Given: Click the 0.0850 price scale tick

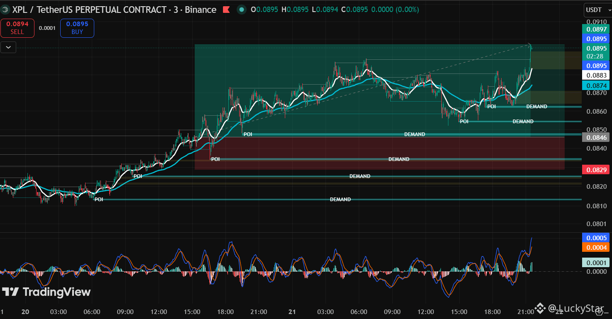Looking at the screenshot, I should point(597,129).
